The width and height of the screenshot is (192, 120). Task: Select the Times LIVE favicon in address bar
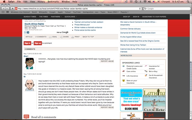coord(16,9)
